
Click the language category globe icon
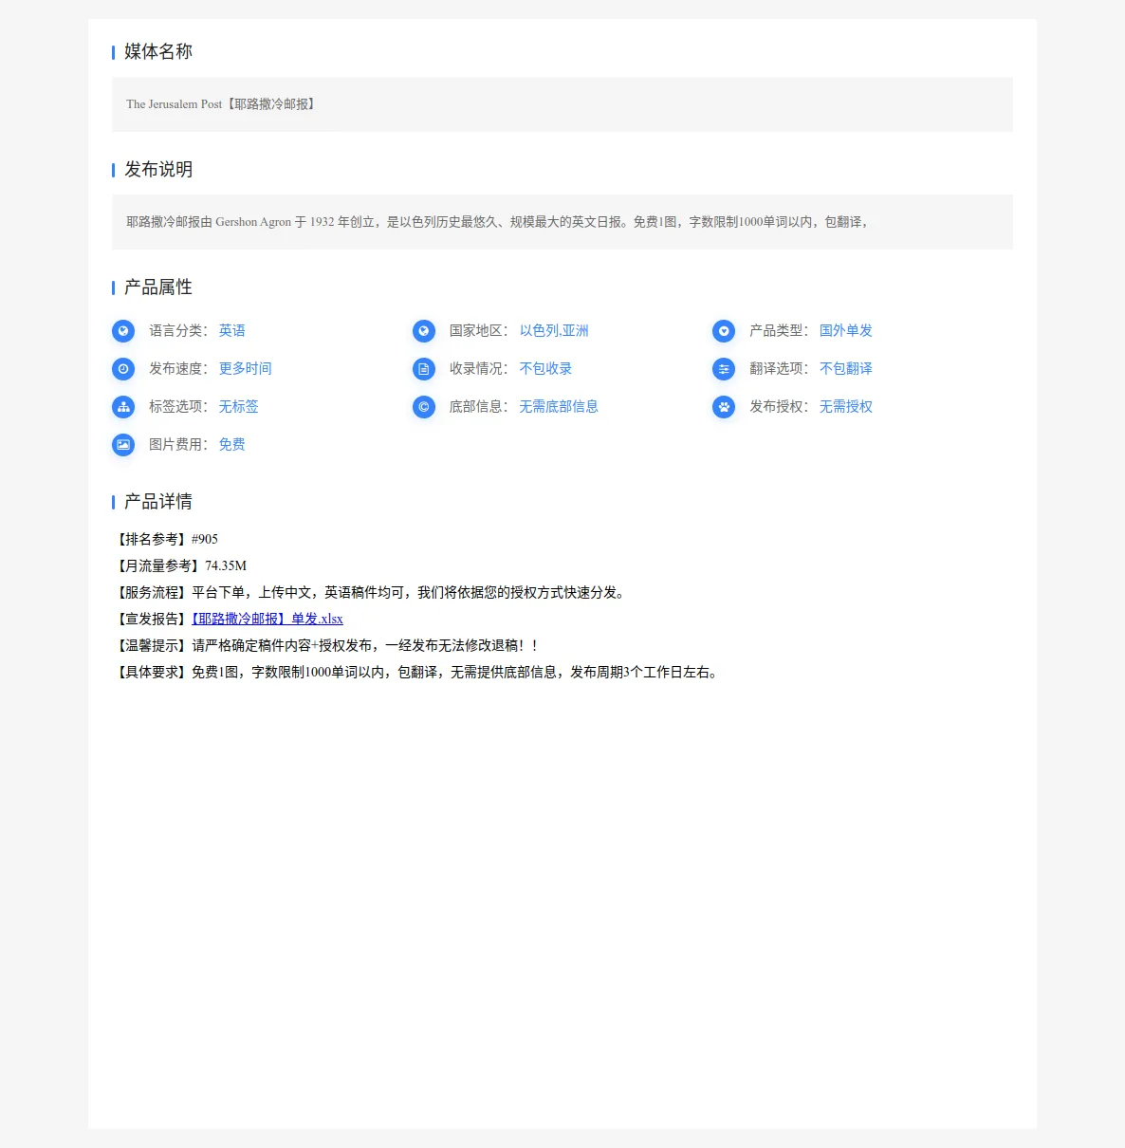(x=123, y=331)
